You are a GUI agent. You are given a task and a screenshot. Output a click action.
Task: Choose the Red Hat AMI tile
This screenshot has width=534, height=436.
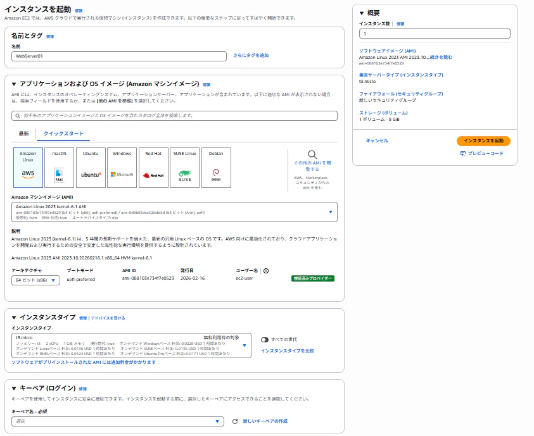point(153,167)
